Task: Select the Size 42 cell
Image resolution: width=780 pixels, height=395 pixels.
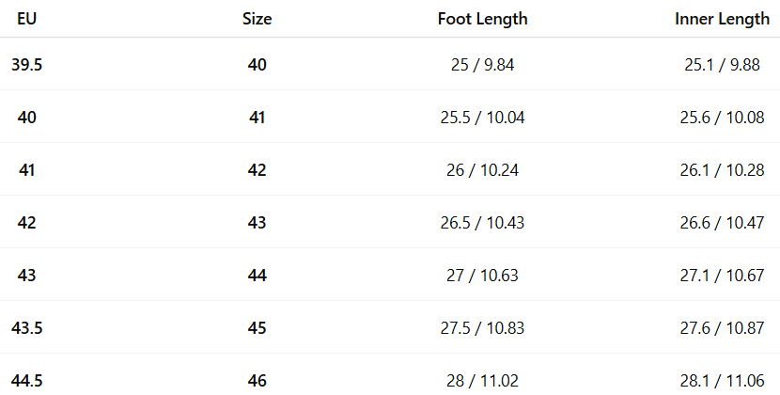Action: (x=257, y=170)
